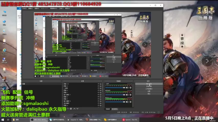The height and width of the screenshot is (122, 218).
Task: Open Task View on the taskbar
Action: point(8,120)
